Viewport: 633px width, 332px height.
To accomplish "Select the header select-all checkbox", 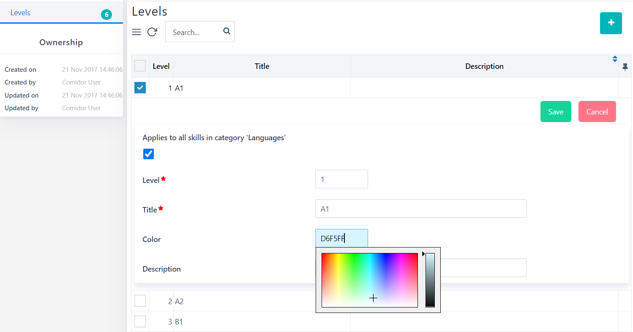I will click(140, 65).
